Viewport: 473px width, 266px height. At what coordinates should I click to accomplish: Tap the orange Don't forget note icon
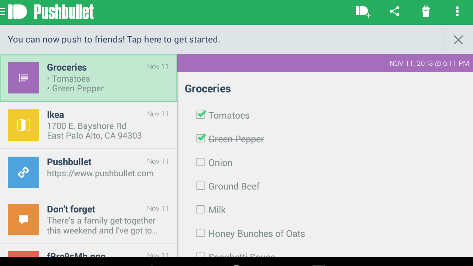[23, 220]
